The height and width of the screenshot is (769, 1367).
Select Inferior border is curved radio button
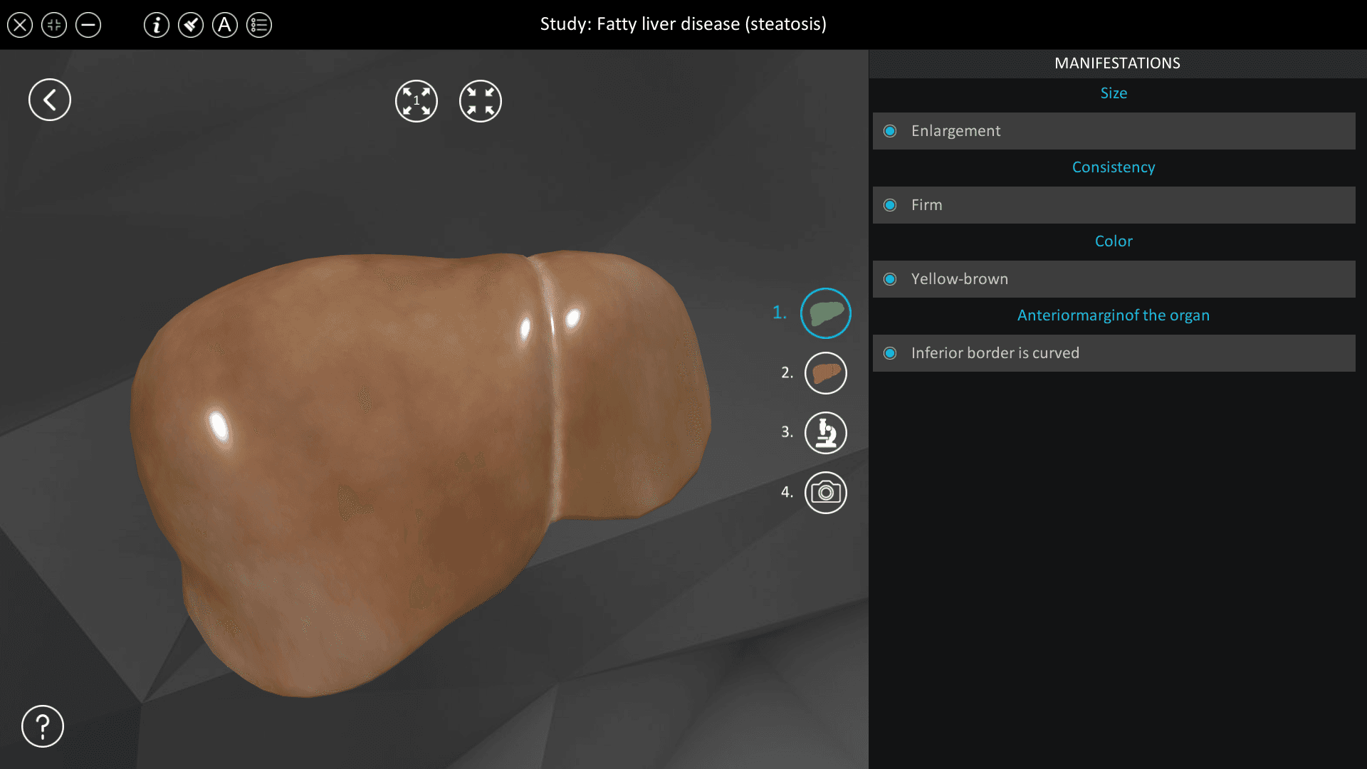pyautogui.click(x=890, y=353)
